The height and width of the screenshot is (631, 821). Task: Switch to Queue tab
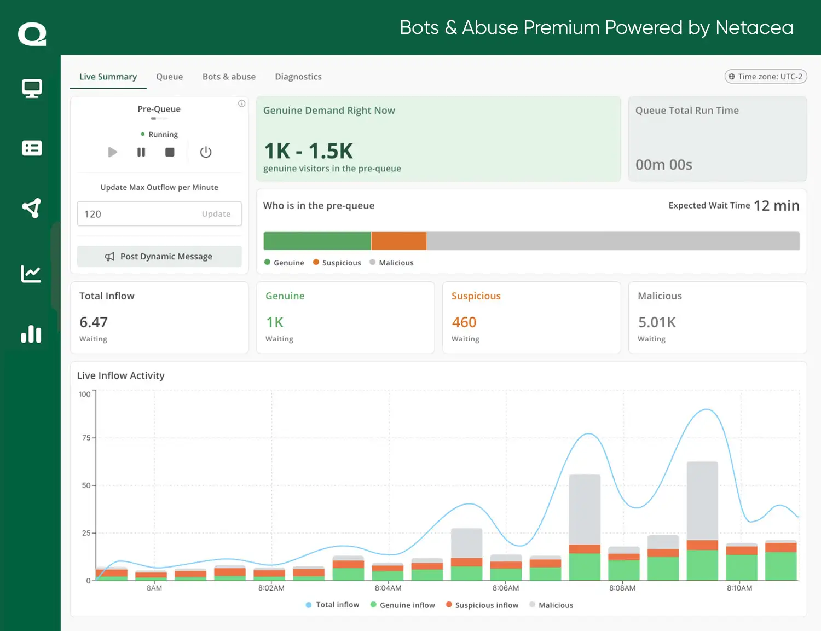(170, 77)
